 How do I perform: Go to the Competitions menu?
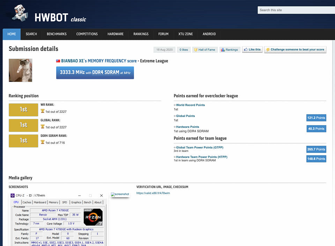coord(87,34)
